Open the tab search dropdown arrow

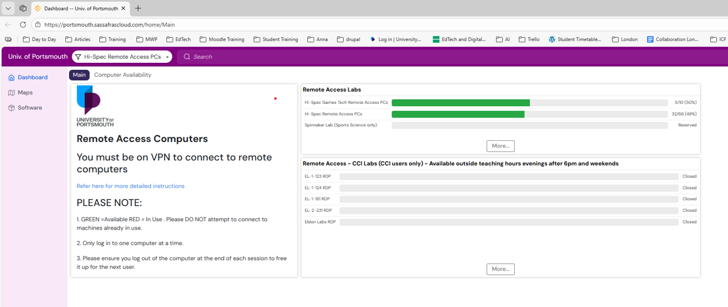(x=8, y=8)
